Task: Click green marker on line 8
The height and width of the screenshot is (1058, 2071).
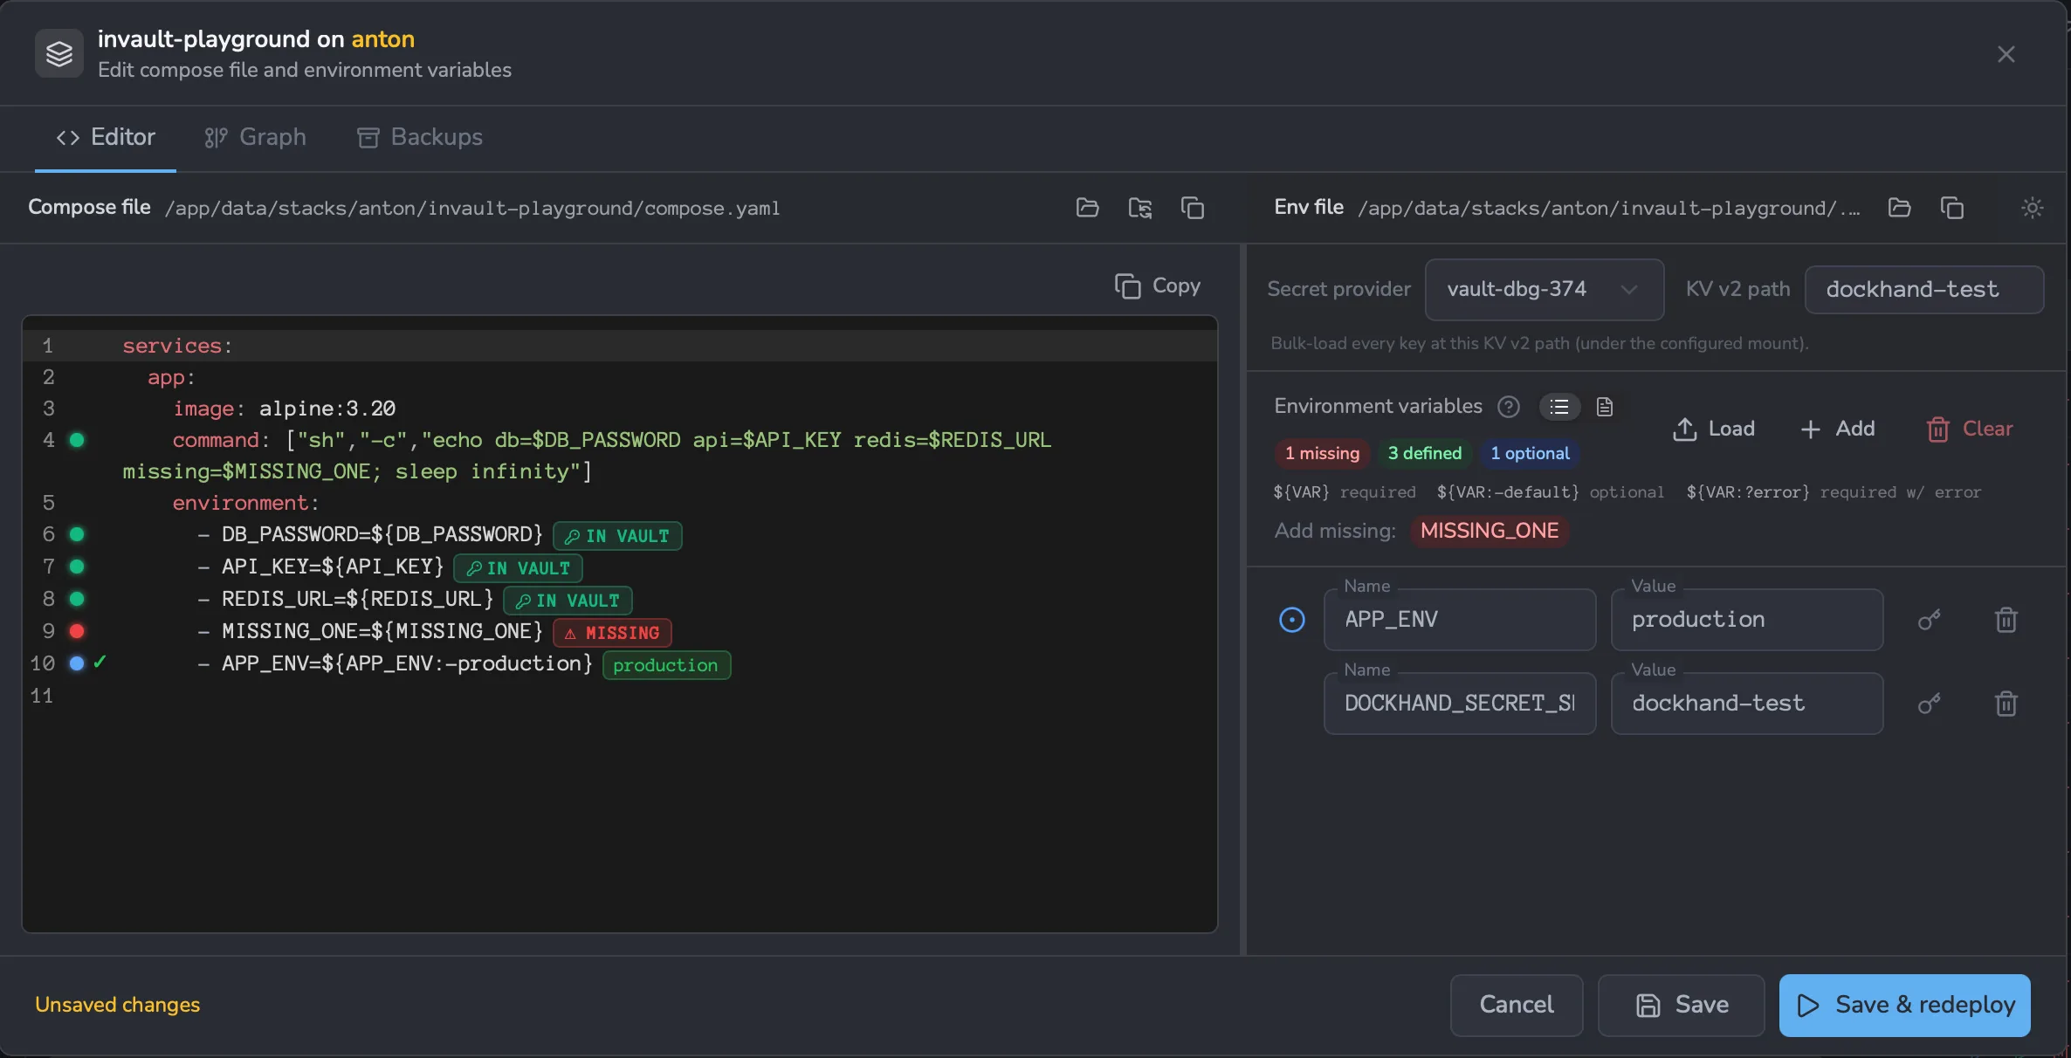Action: (x=77, y=599)
